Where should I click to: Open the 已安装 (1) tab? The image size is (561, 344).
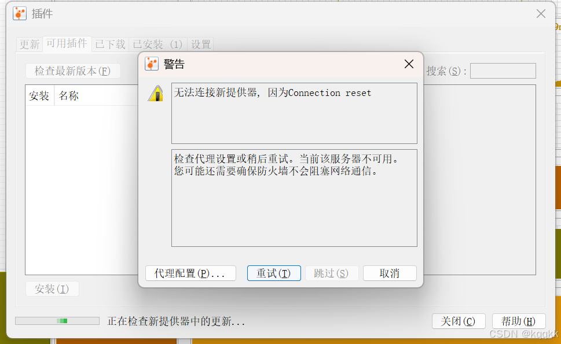157,45
